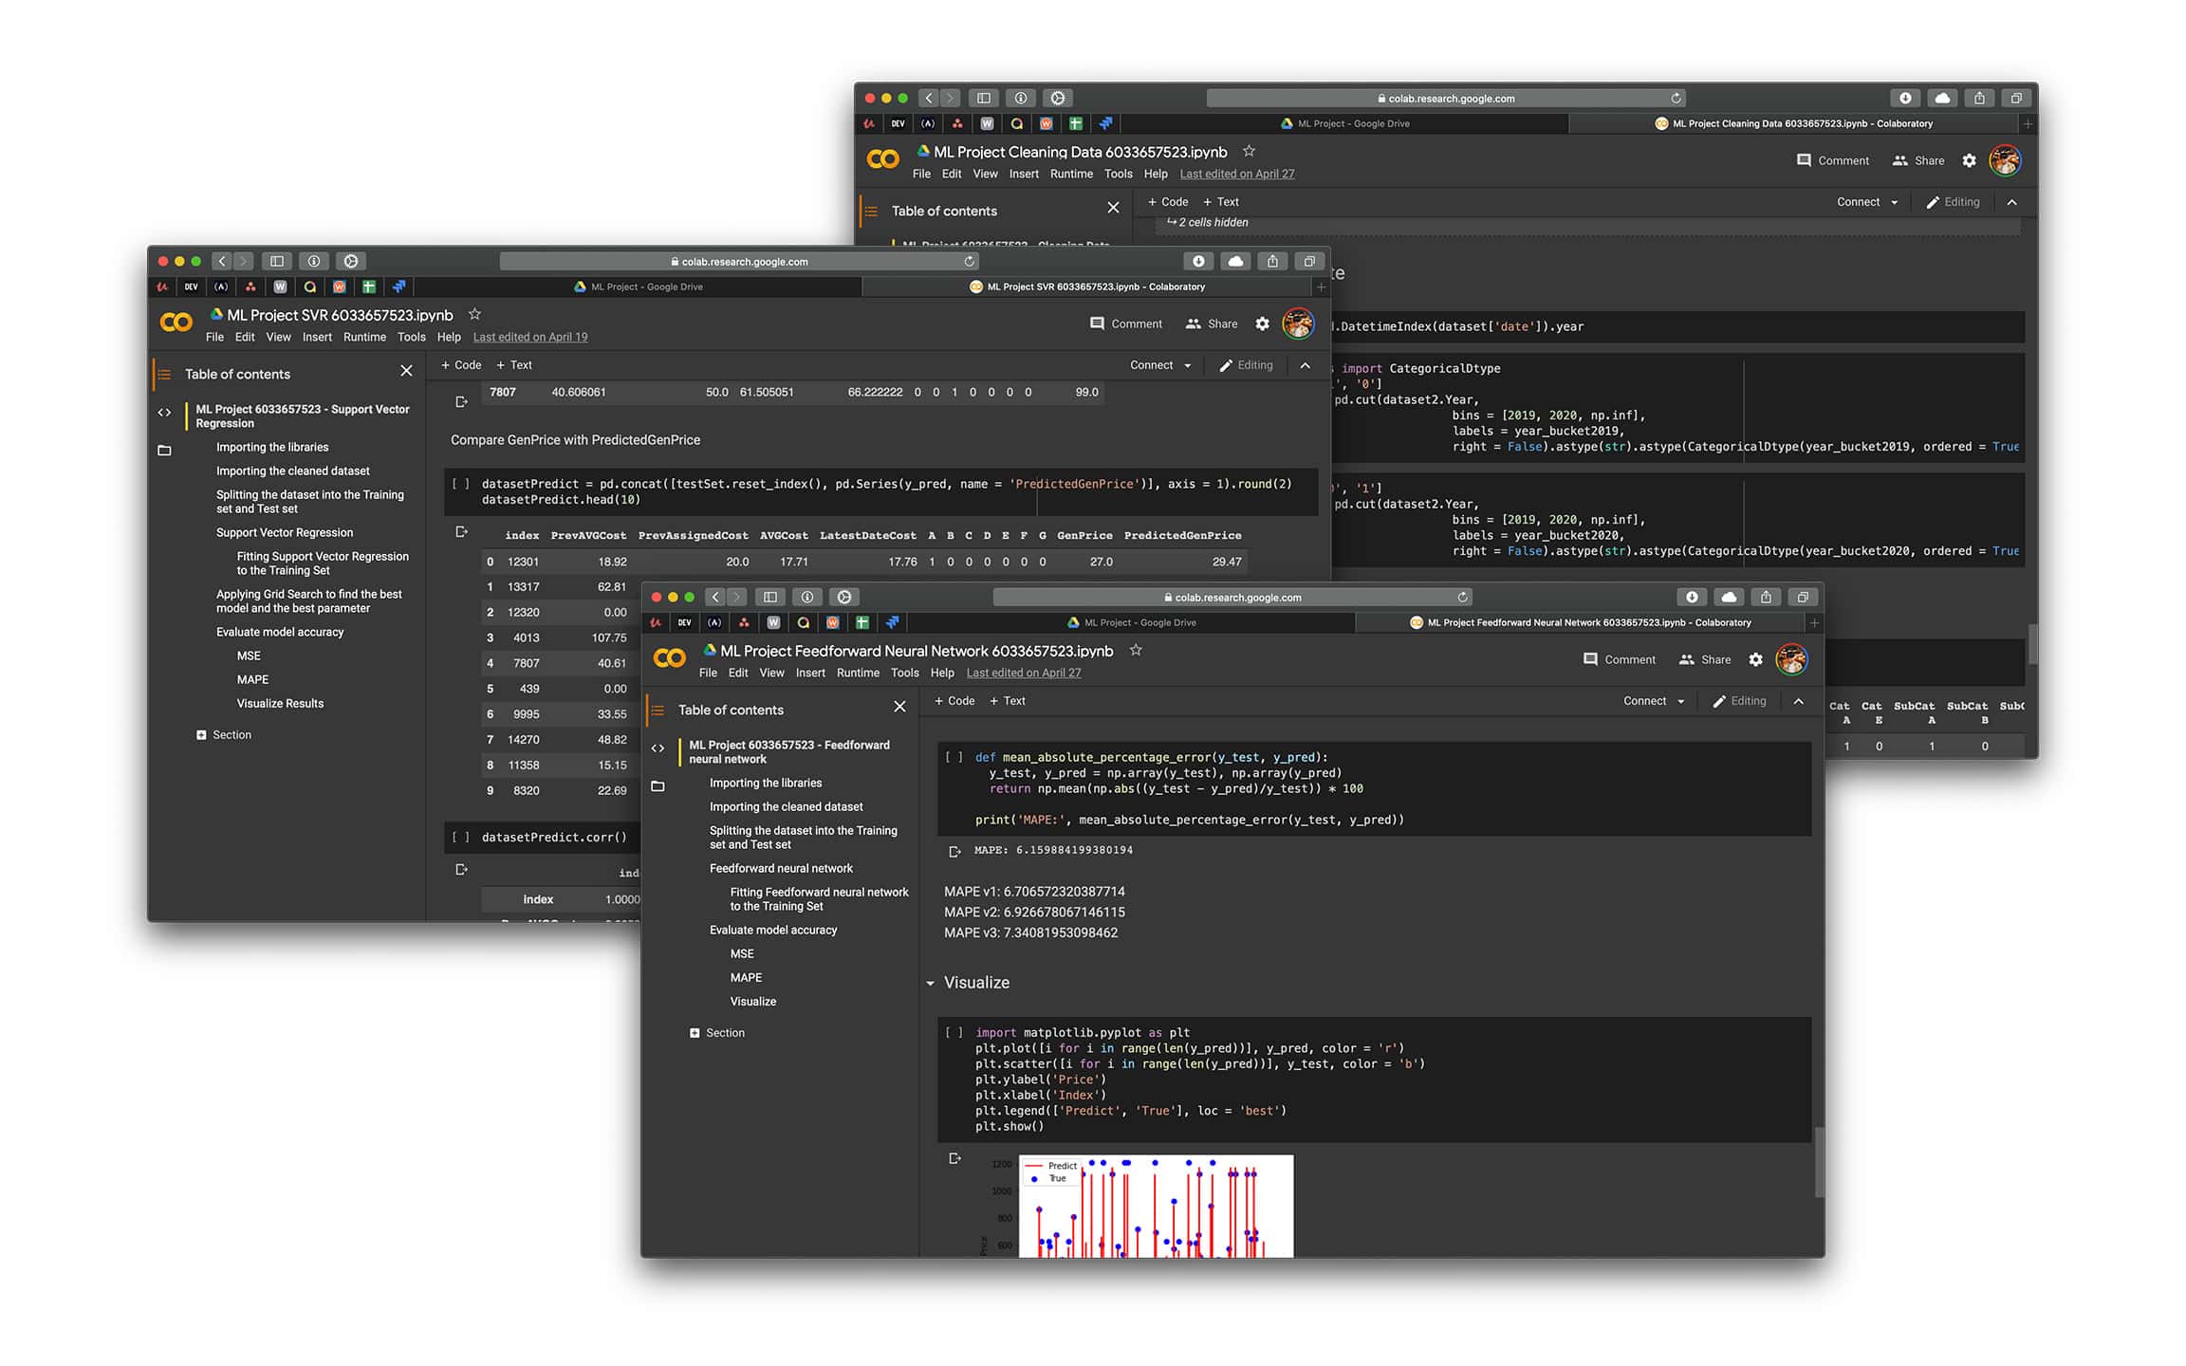2186x1366 pixels.
Task: Open 'Last edited on April 19' link
Action: [529, 337]
